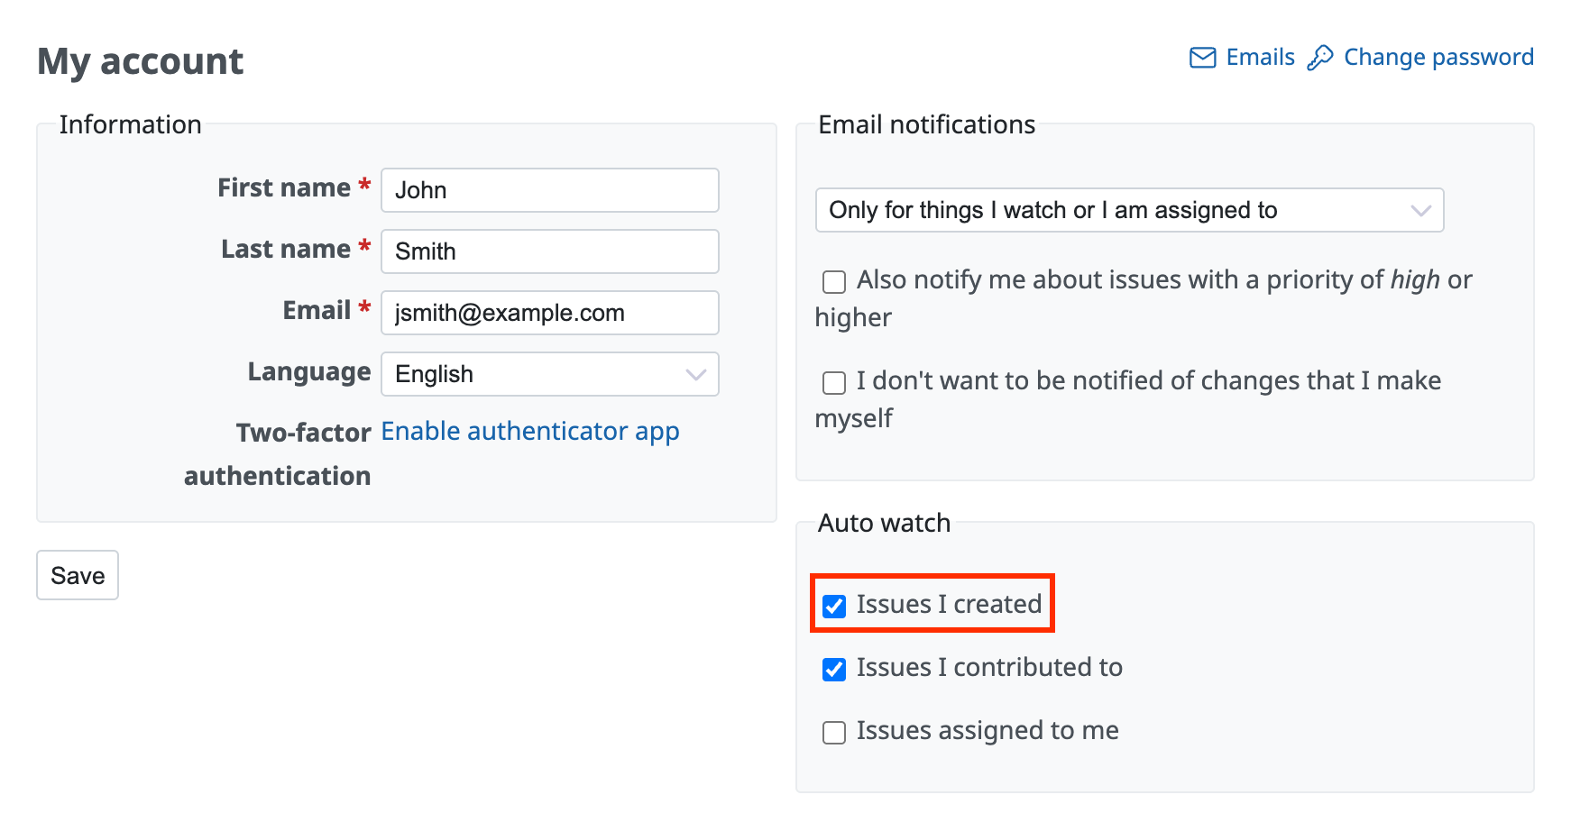Click the Auto watch section title

pyautogui.click(x=884, y=523)
